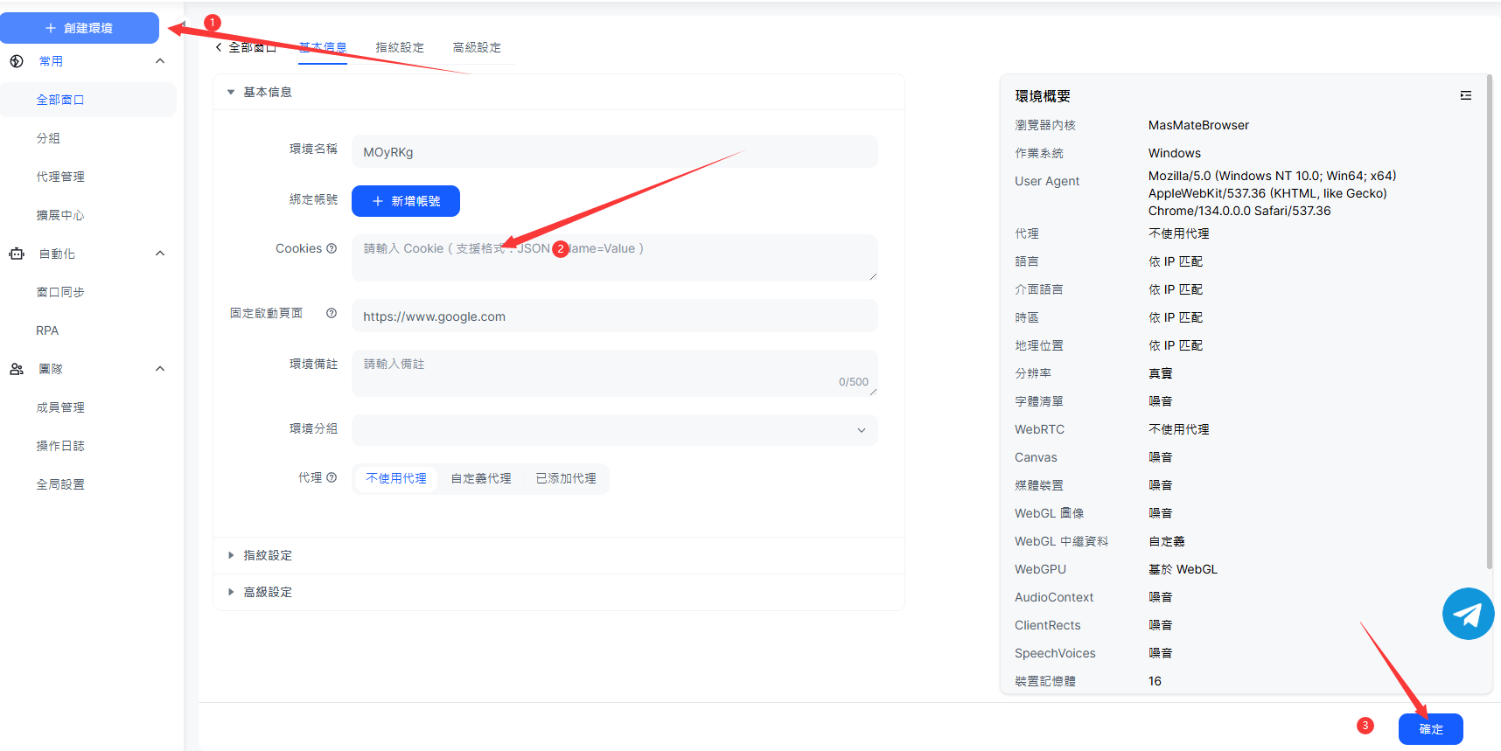Click the 代理 help question icon
1501x751 pixels.
click(x=332, y=477)
